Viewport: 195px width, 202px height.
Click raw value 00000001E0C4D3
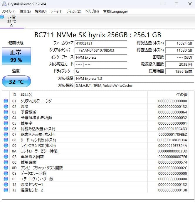[173, 129]
